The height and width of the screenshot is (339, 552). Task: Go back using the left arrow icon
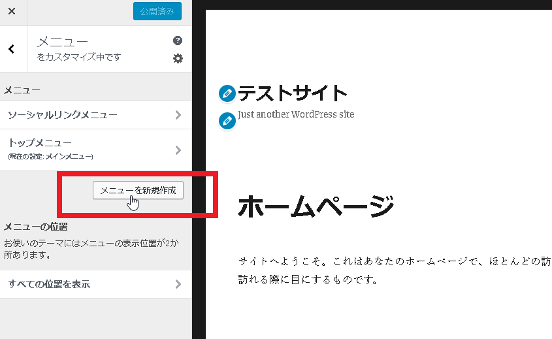[12, 49]
